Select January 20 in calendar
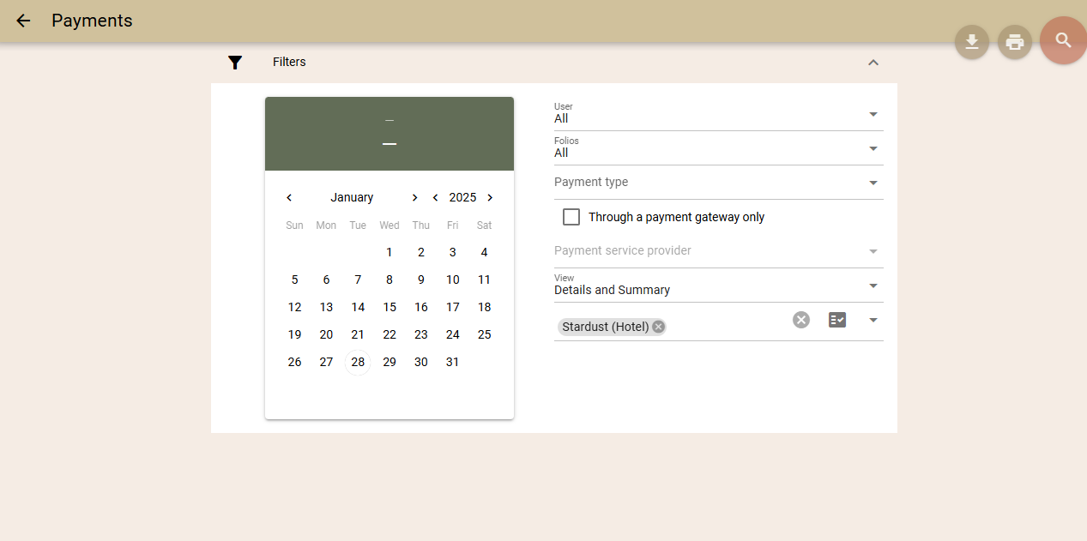This screenshot has height=541, width=1087. tap(326, 334)
